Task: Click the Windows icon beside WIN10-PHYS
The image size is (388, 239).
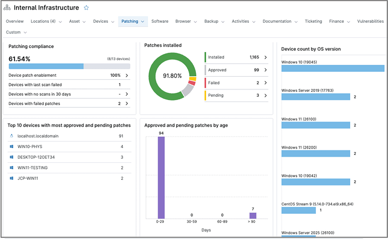Action: 11,147
